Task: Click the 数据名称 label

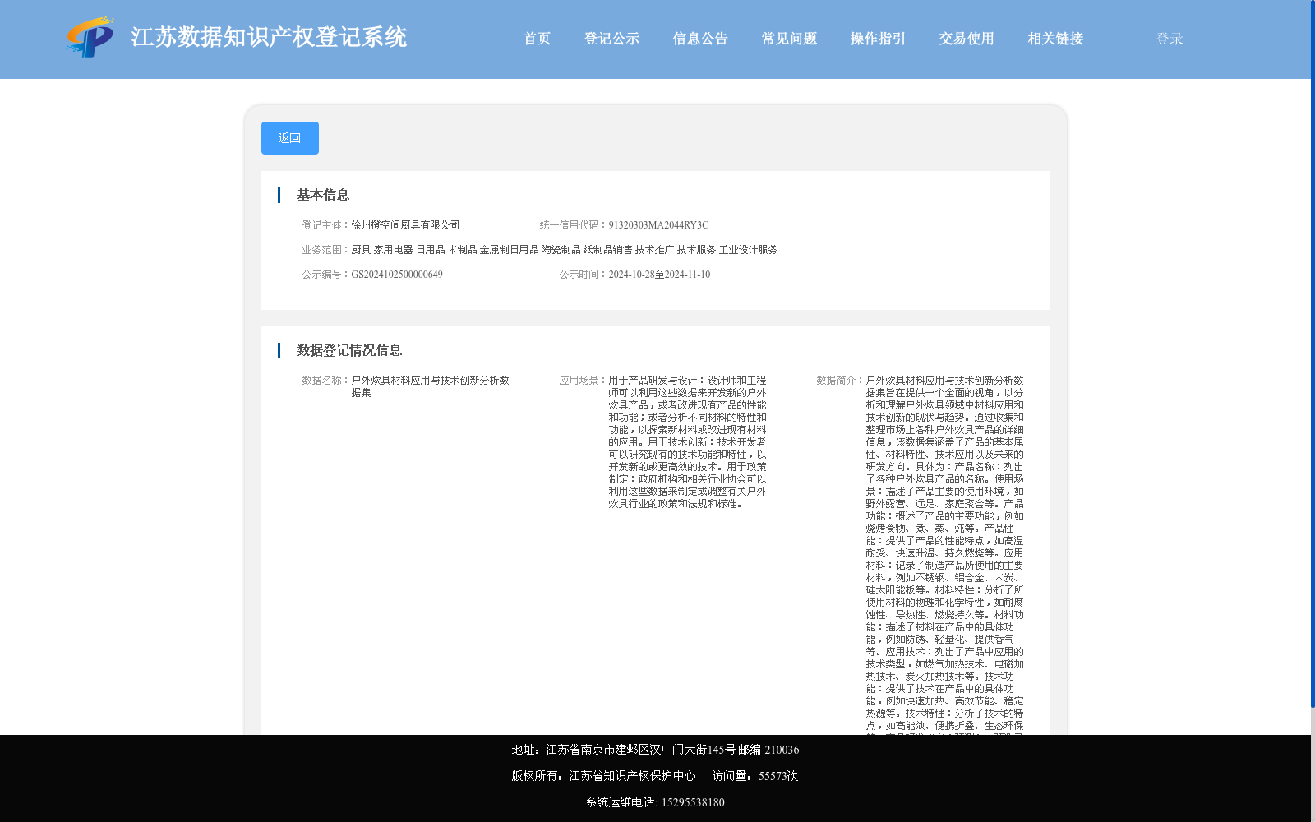Action: (x=326, y=381)
